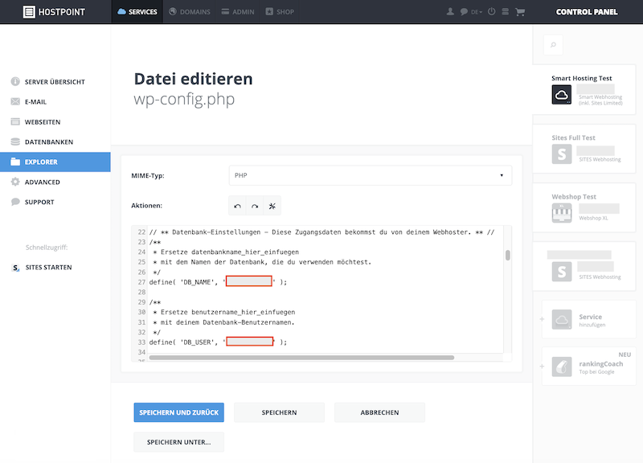The image size is (643, 463).
Task: Open E-Mail in sidebar
Action: (55, 102)
